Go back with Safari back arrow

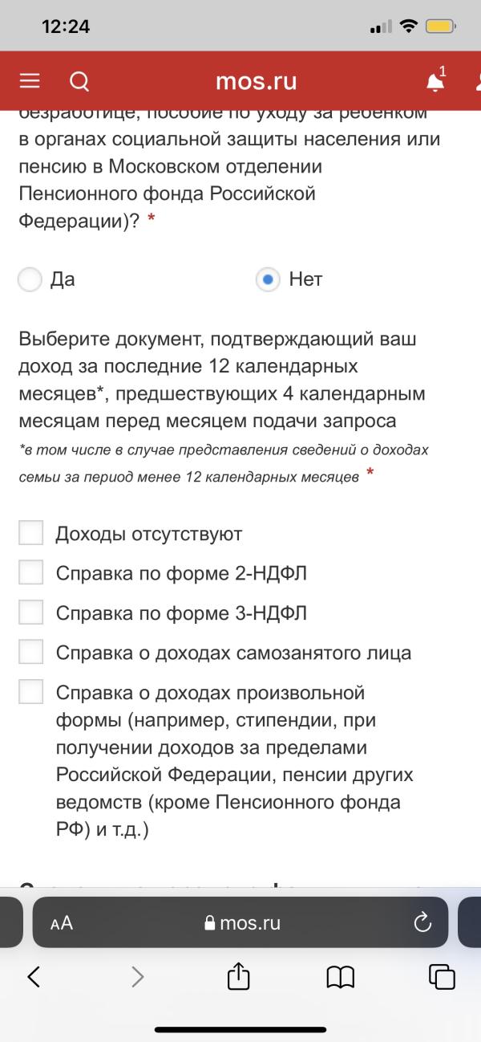click(x=34, y=976)
